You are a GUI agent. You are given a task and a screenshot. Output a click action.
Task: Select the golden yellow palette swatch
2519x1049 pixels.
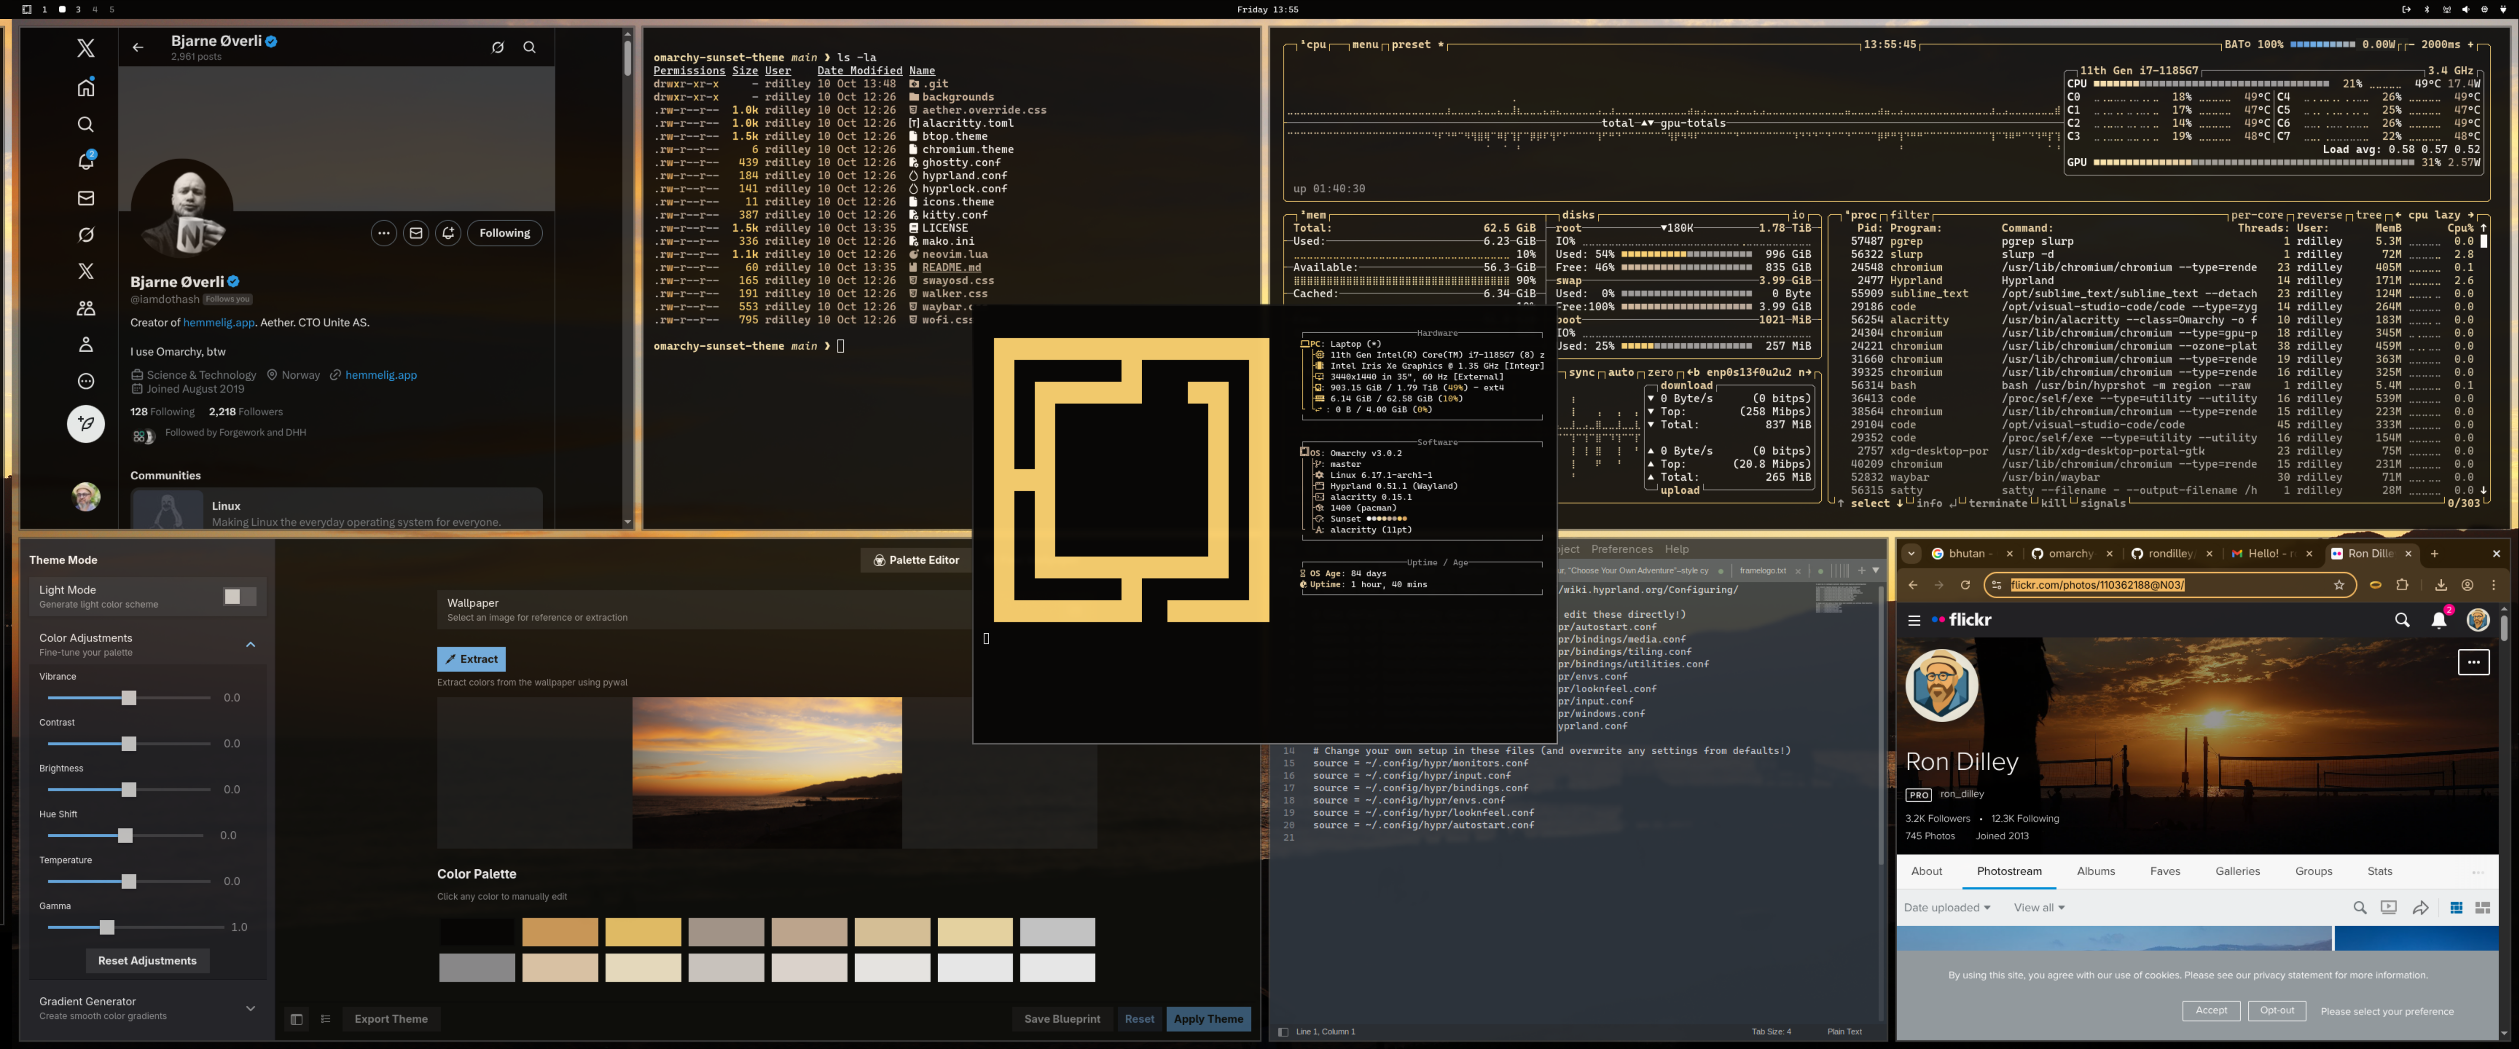[642, 931]
